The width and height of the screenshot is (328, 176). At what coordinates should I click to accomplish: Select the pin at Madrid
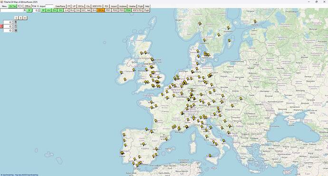pyautogui.click(x=144, y=144)
